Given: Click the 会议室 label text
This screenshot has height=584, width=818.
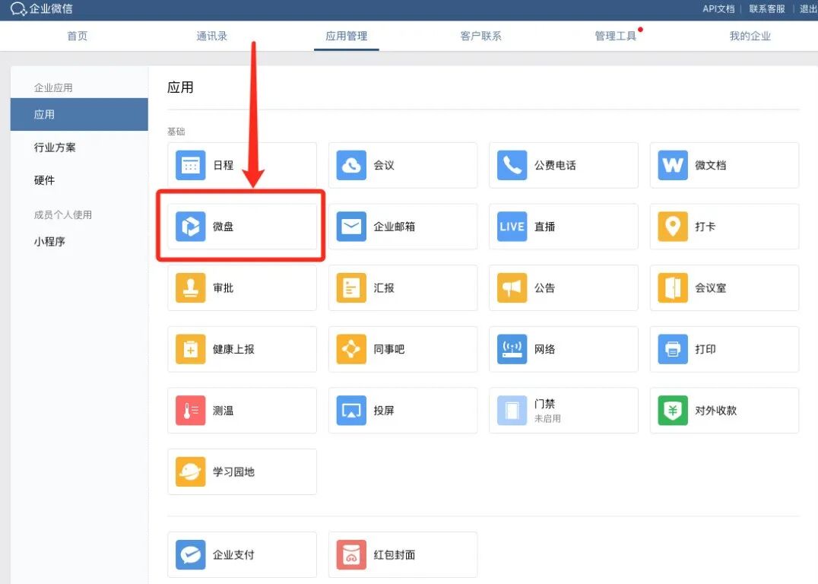Looking at the screenshot, I should 711,288.
